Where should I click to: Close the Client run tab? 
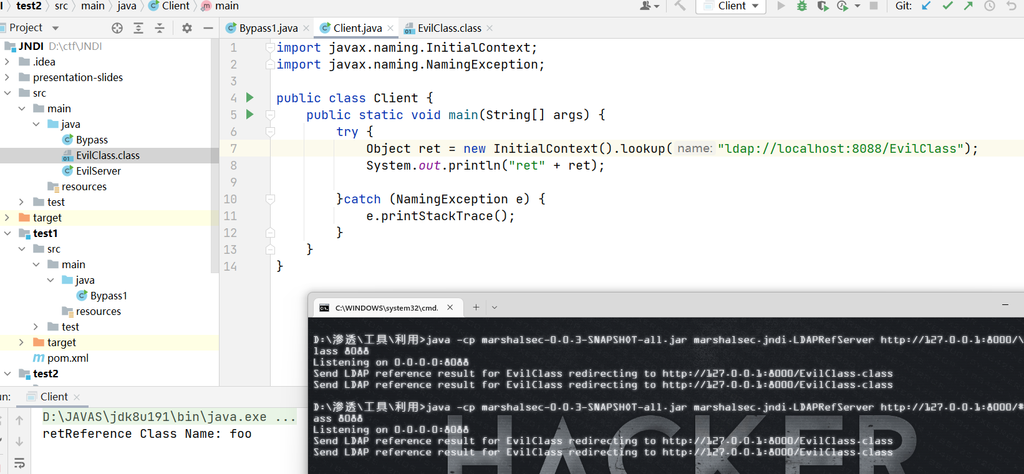77,397
